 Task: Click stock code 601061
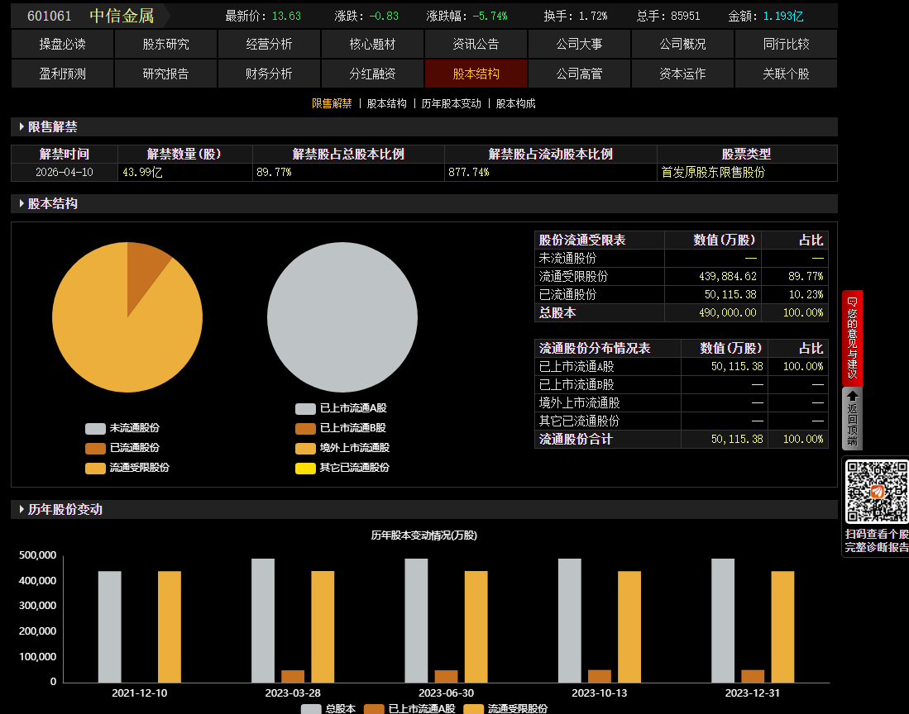50,16
